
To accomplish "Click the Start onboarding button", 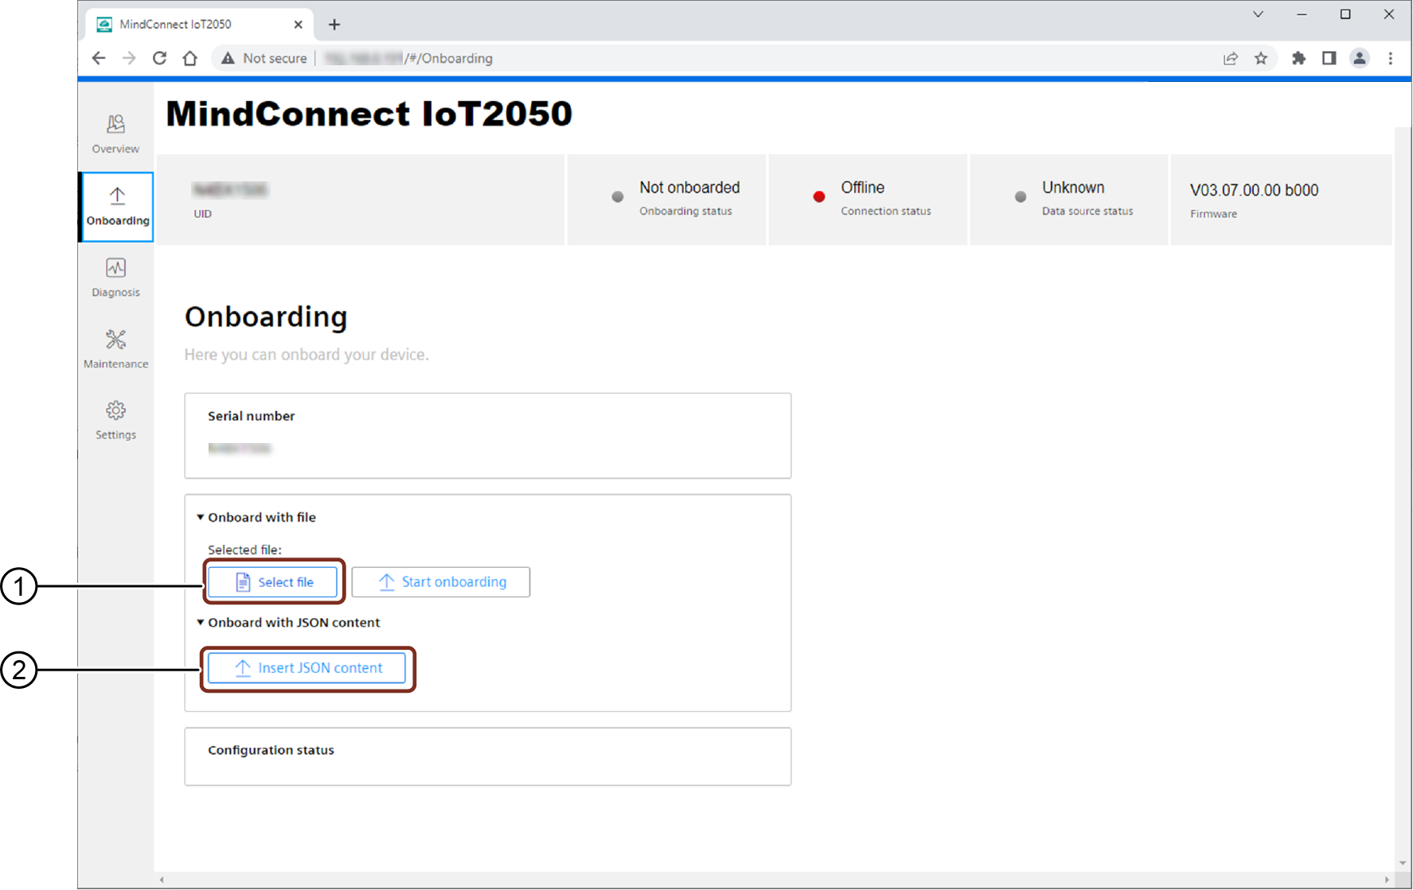I will click(441, 582).
